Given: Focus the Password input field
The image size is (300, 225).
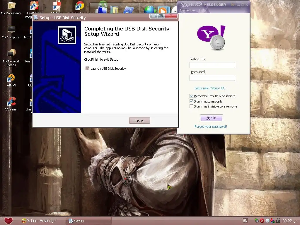Looking at the screenshot, I should [212, 78].
